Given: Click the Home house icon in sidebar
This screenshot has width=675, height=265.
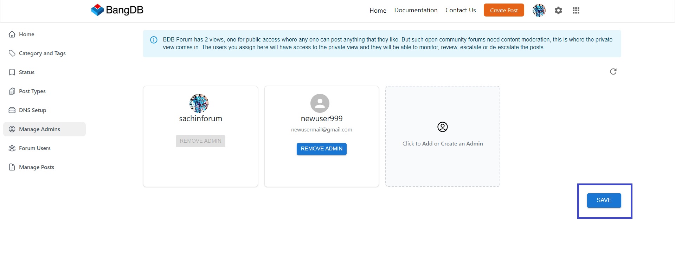Looking at the screenshot, I should coord(12,34).
